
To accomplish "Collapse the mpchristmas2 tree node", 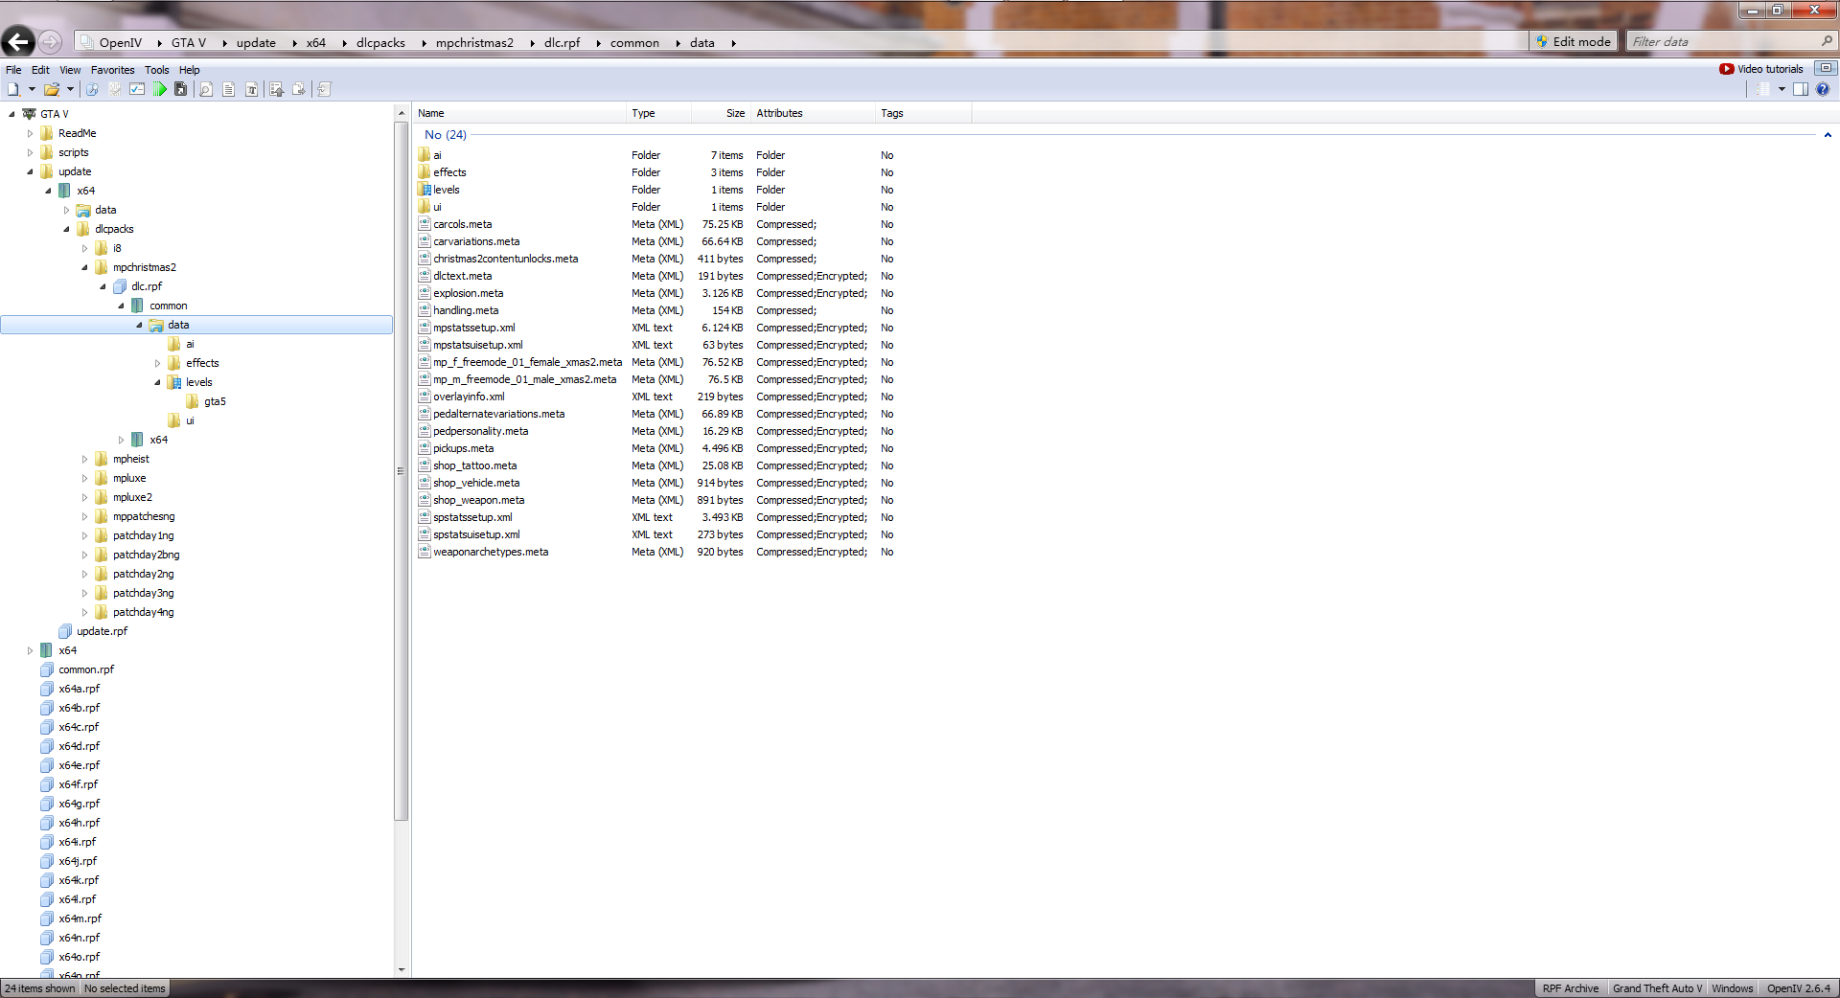I will [x=84, y=267].
